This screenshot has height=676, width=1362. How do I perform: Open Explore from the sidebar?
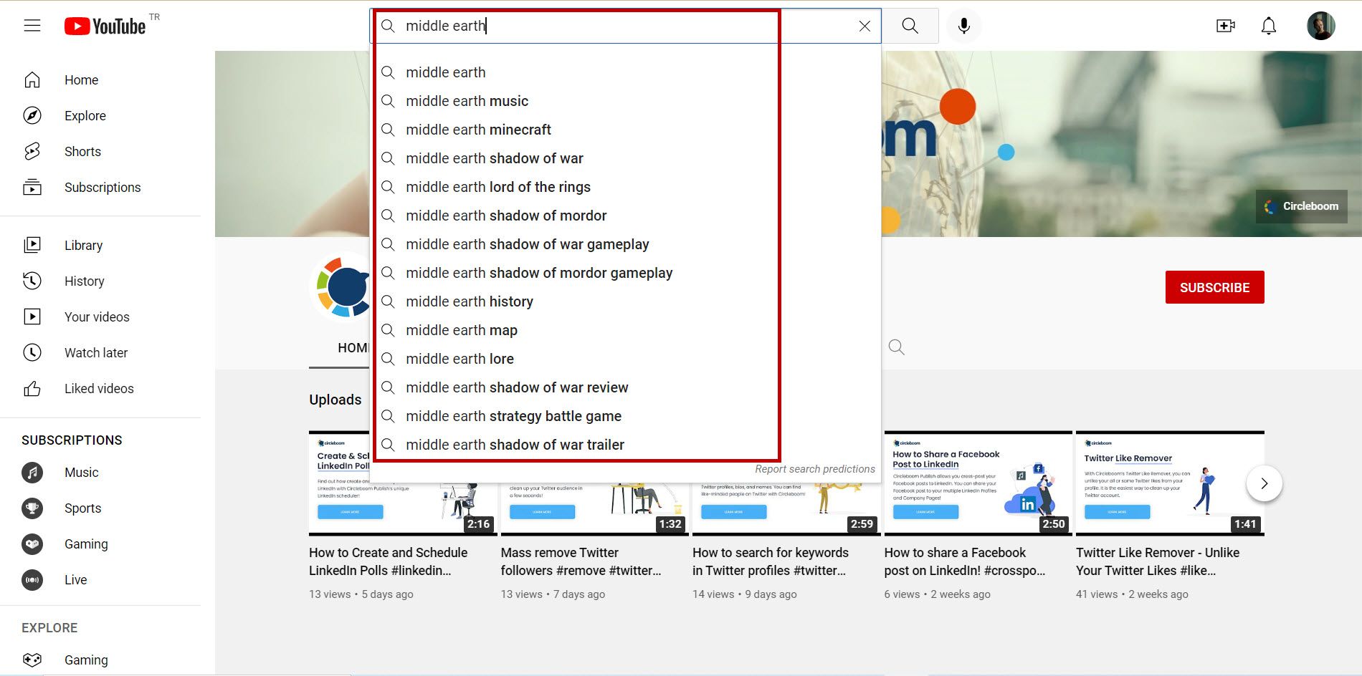point(85,115)
